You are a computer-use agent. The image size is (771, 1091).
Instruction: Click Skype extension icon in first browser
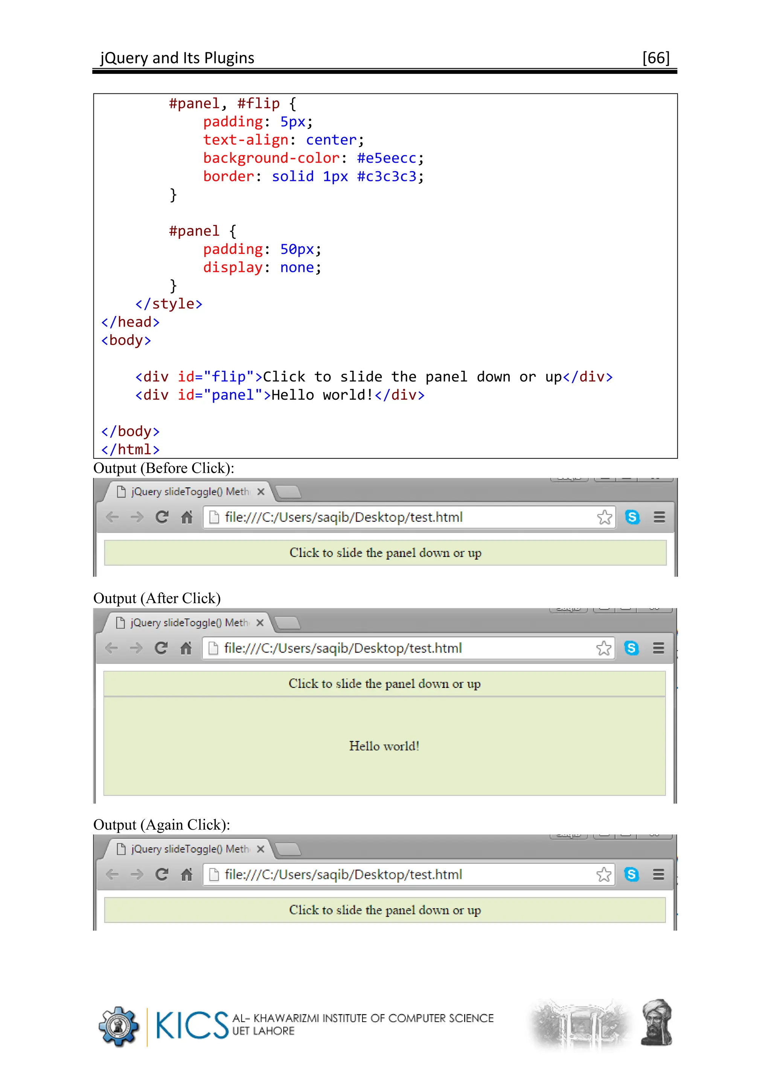pyautogui.click(x=632, y=517)
